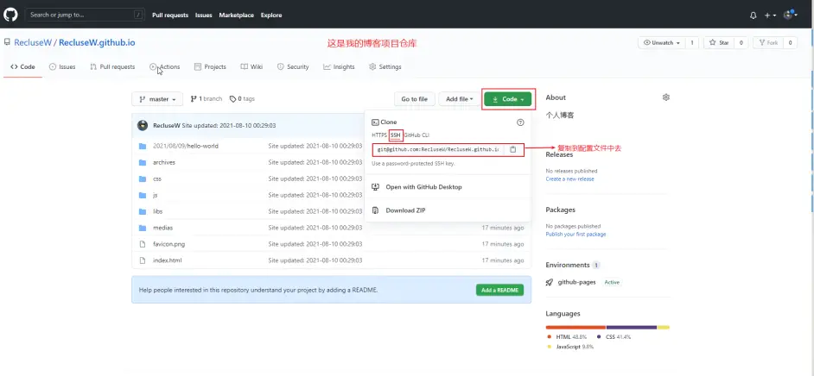Image resolution: width=814 pixels, height=376 pixels.
Task: Switch to the Settings tab
Action: pyautogui.click(x=385, y=66)
